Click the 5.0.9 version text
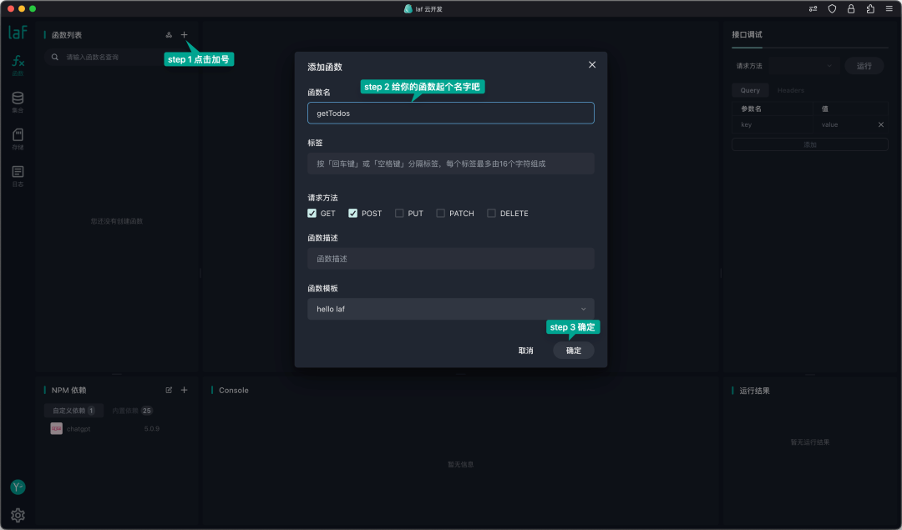Viewport: 902px width, 530px height. point(152,429)
